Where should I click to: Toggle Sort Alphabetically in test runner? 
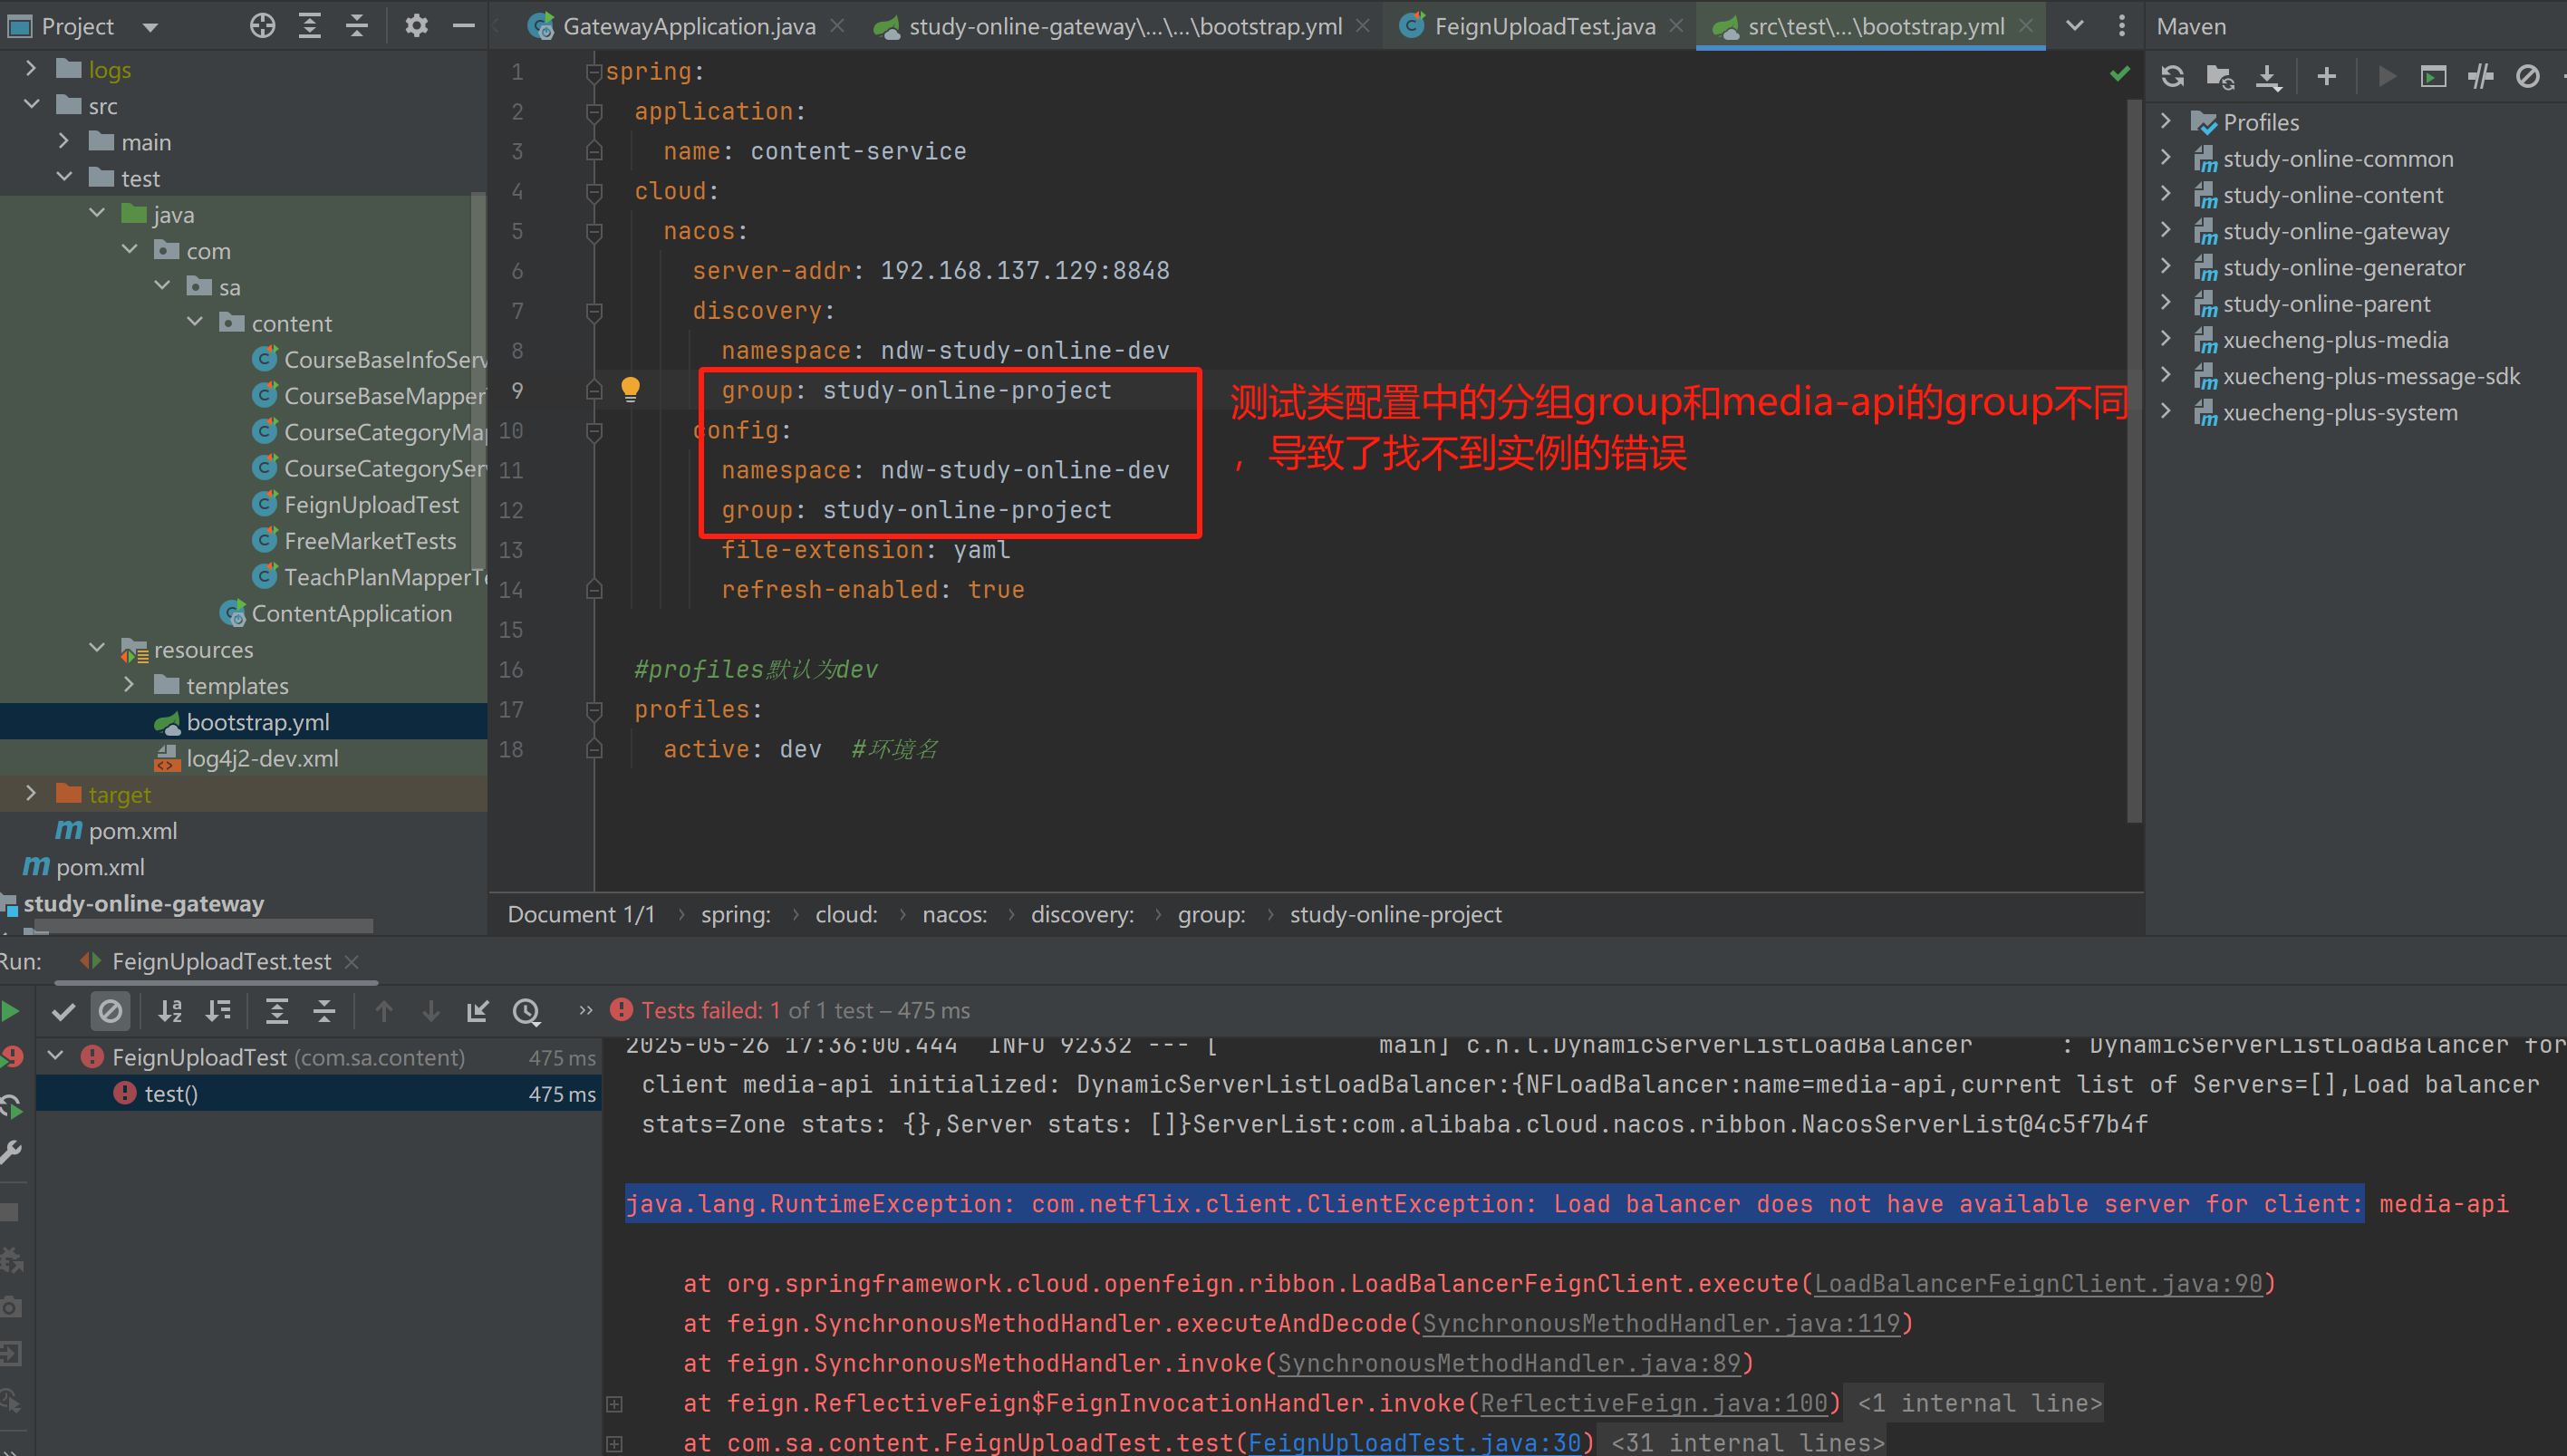(170, 1011)
